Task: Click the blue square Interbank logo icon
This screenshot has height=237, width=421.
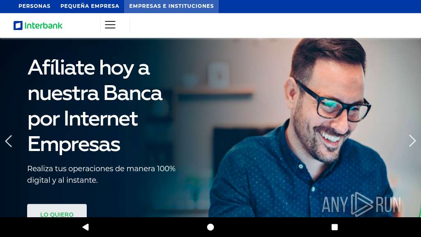Action: 18,26
